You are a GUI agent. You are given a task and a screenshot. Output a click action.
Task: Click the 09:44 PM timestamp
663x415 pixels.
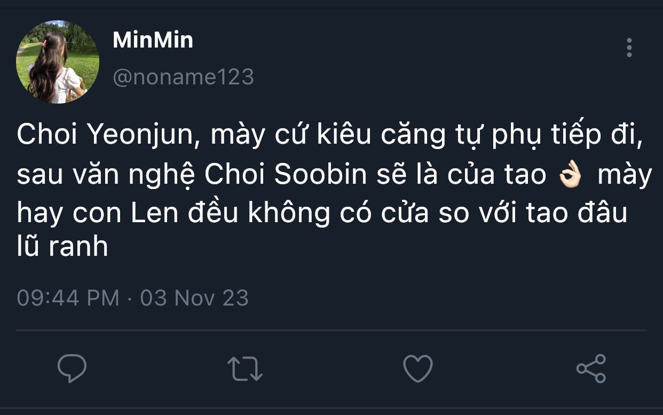tap(68, 297)
